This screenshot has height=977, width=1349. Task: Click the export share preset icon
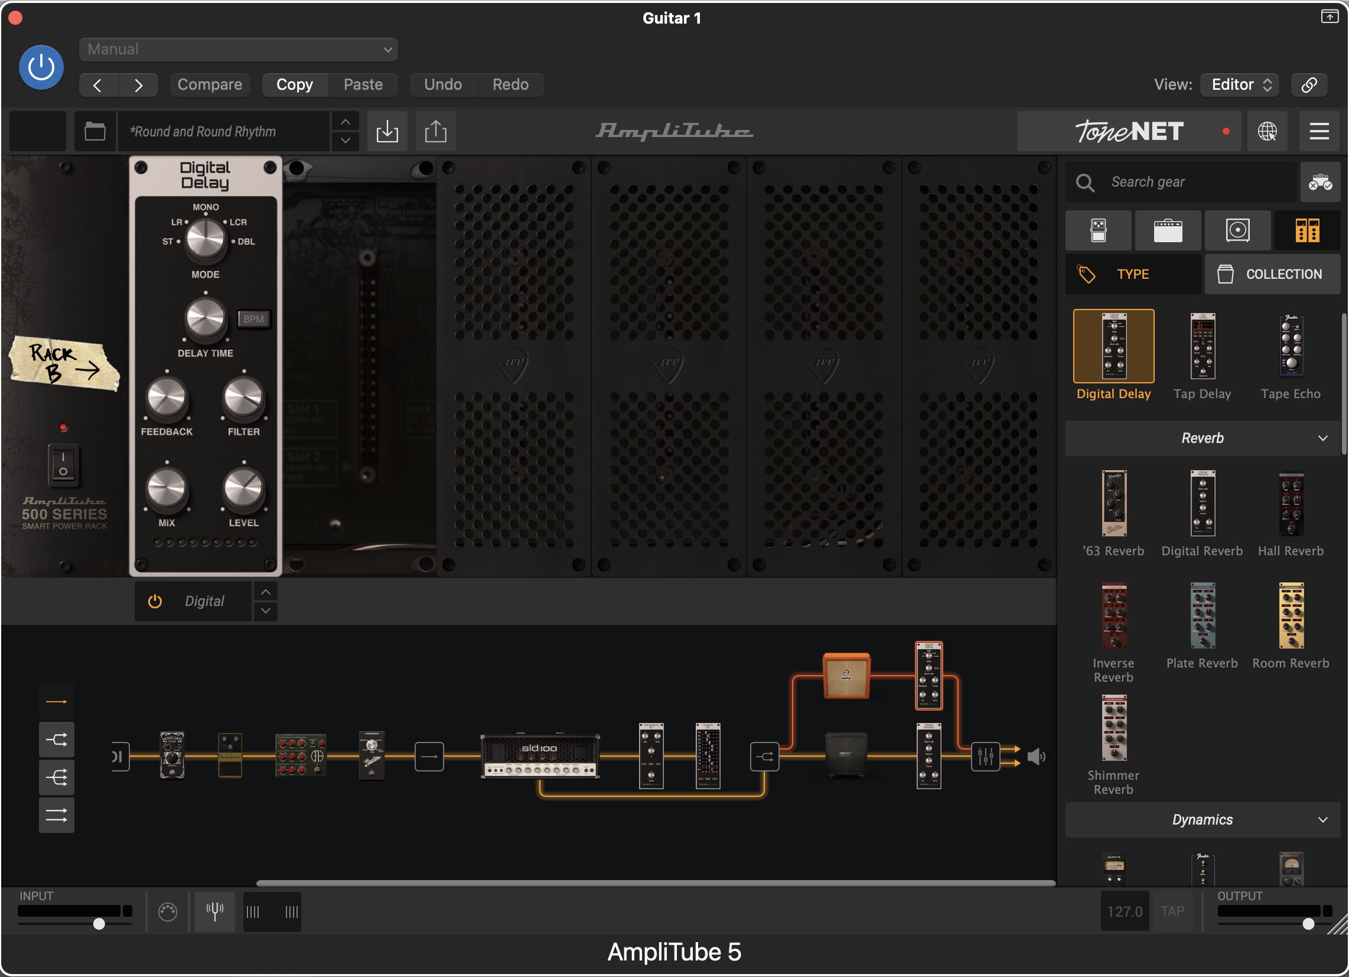[436, 132]
